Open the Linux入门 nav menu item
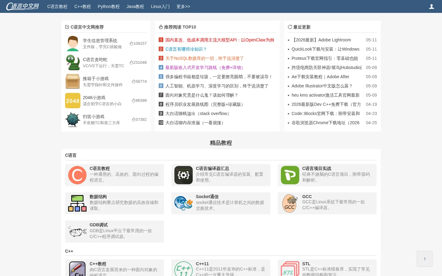The height and width of the screenshot is (276, 442). [160, 6]
